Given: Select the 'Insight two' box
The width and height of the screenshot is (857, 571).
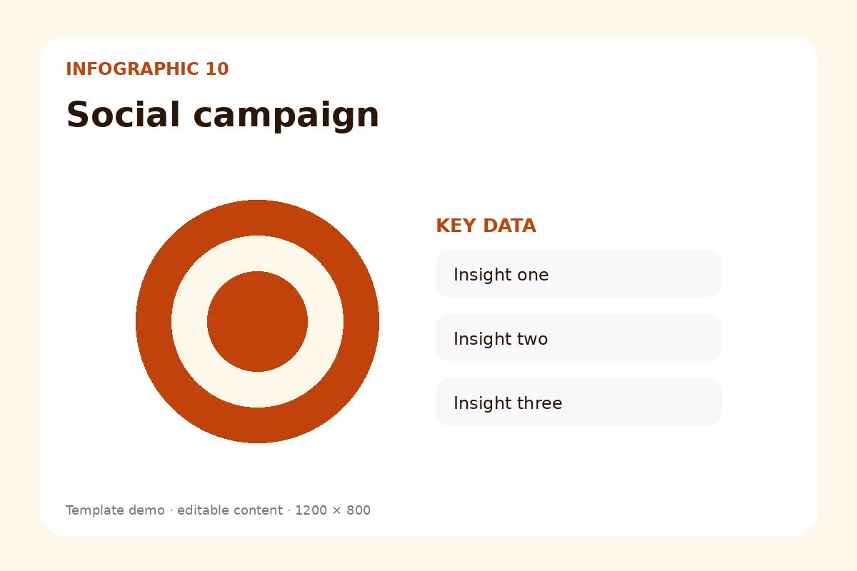Looking at the screenshot, I should click(578, 338).
